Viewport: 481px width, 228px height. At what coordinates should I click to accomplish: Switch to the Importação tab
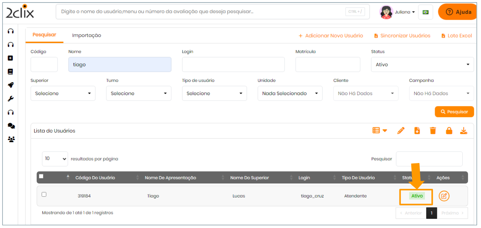click(87, 36)
